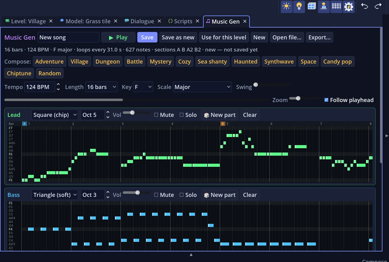Clear the Lead track
Screen dimensions: 389x262
[x=250, y=115]
